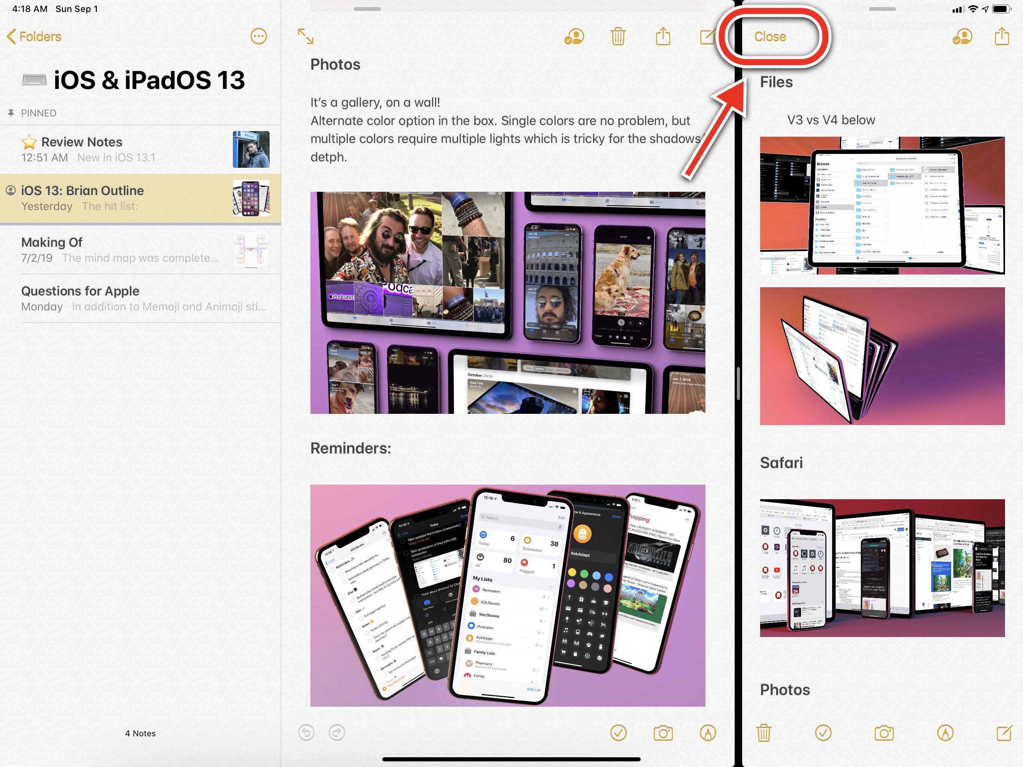Tap "It's a gallery, on a wall!" text
The width and height of the screenshot is (1023, 767).
(x=375, y=102)
